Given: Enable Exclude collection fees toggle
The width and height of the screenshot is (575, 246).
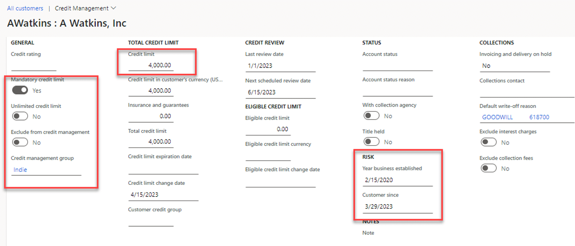Looking at the screenshot, I should [x=489, y=169].
